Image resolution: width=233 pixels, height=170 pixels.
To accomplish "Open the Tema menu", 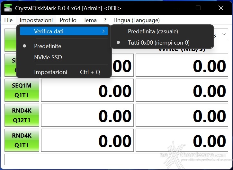I will click(x=90, y=20).
